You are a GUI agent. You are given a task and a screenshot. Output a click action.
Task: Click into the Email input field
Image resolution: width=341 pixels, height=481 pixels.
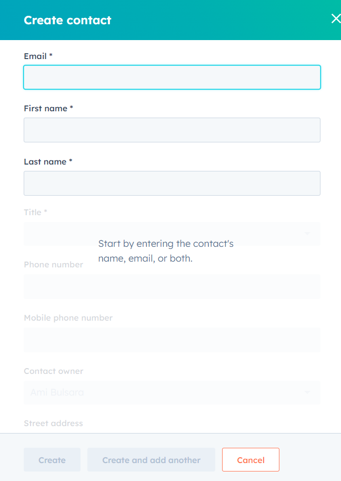tap(172, 78)
